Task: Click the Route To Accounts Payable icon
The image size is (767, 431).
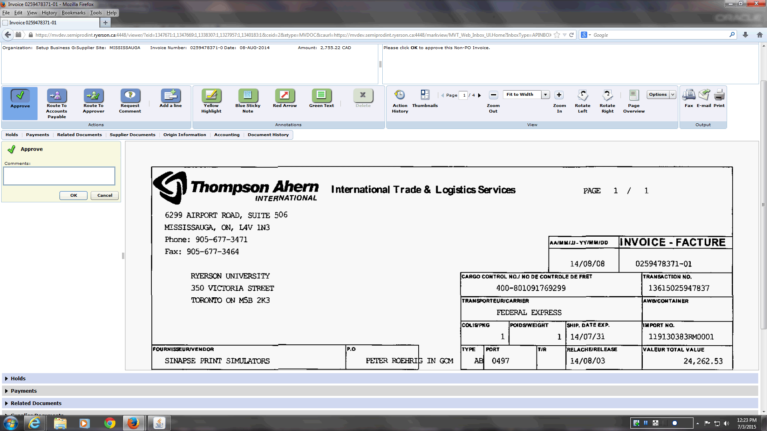Action: pos(57,96)
